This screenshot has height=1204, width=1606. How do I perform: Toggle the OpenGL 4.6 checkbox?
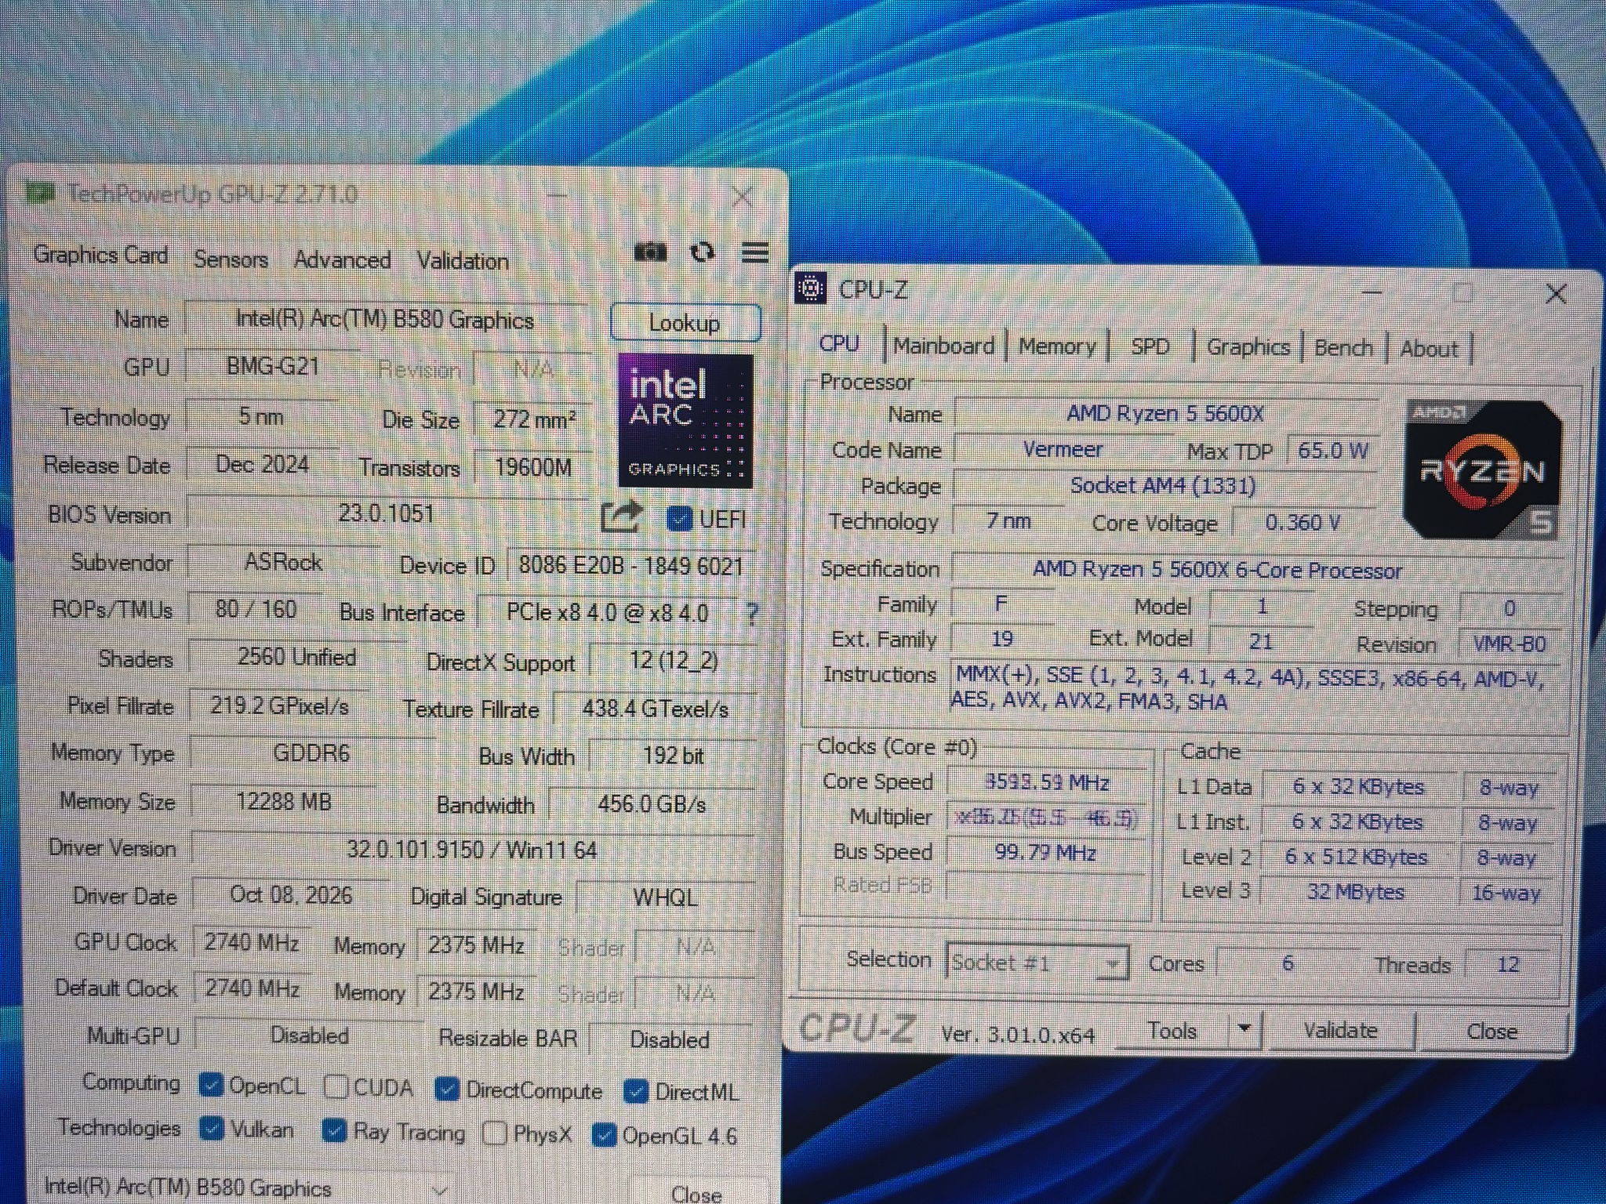point(604,1135)
